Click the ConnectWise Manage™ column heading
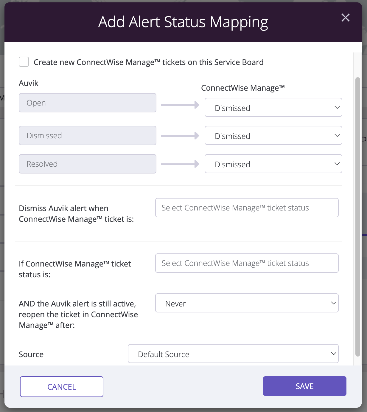 click(243, 88)
